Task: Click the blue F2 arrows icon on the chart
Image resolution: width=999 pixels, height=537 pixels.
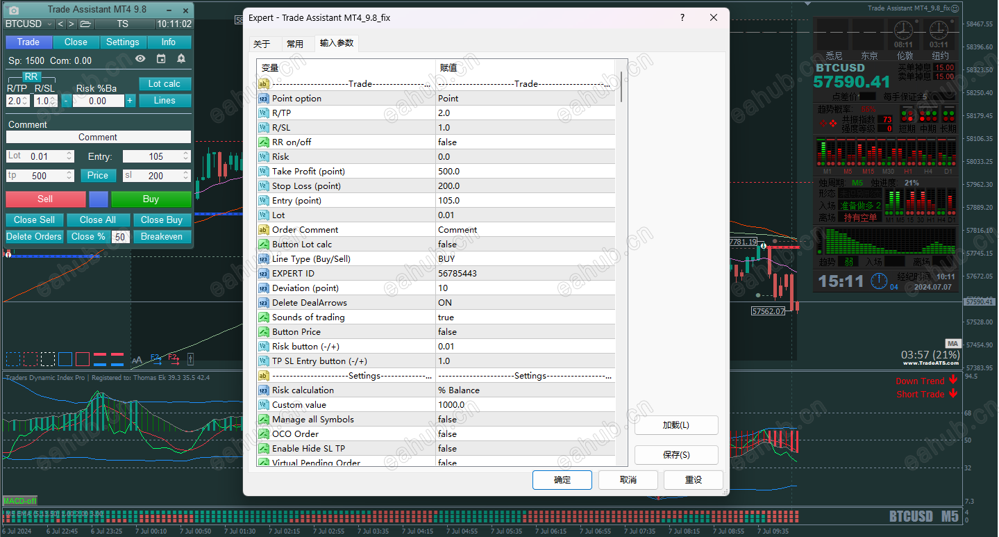Action: [x=156, y=359]
